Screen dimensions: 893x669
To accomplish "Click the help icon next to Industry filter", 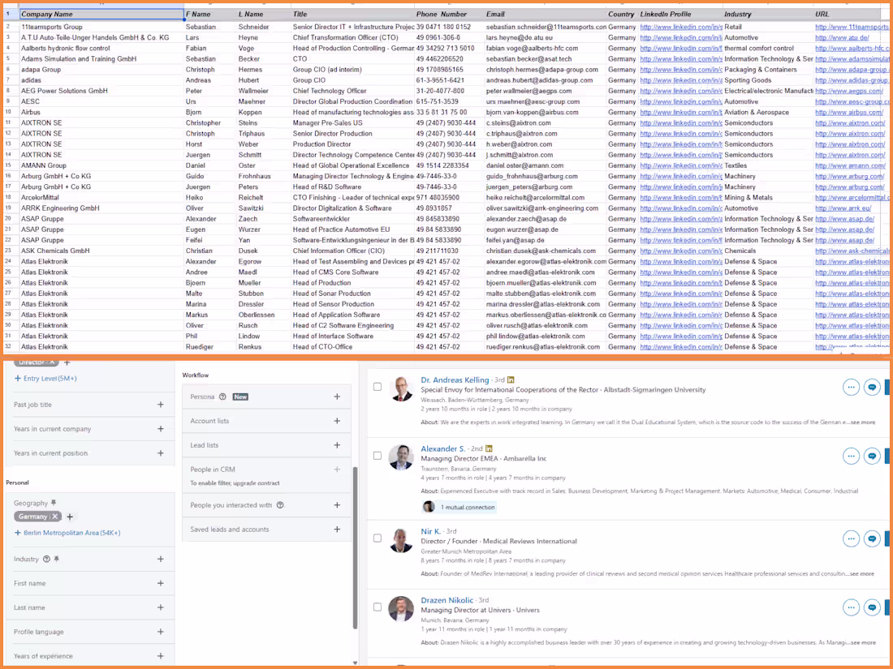I will pos(45,559).
